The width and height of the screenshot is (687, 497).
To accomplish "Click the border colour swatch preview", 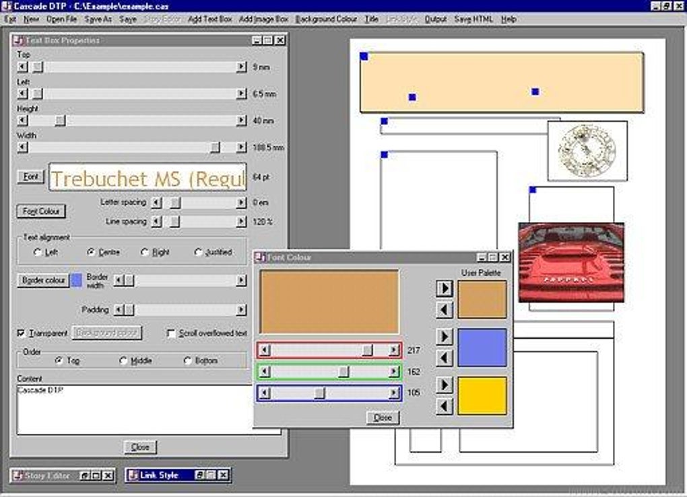I will click(x=76, y=280).
